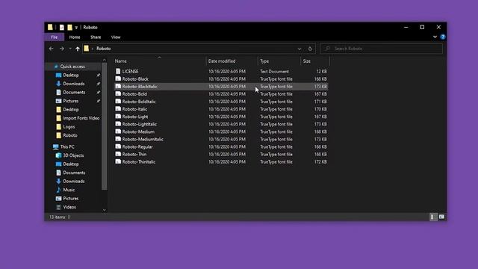Open the Roboto folder in sidebar
Viewport: 478px width, 269px height.
coord(70,135)
